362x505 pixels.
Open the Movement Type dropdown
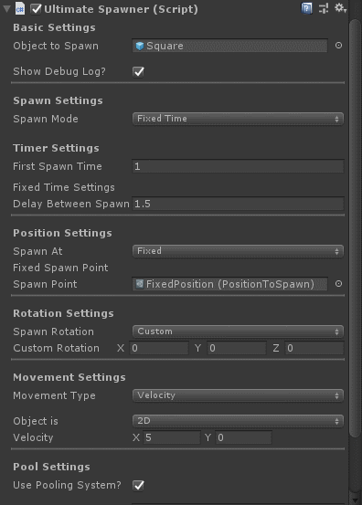point(238,395)
